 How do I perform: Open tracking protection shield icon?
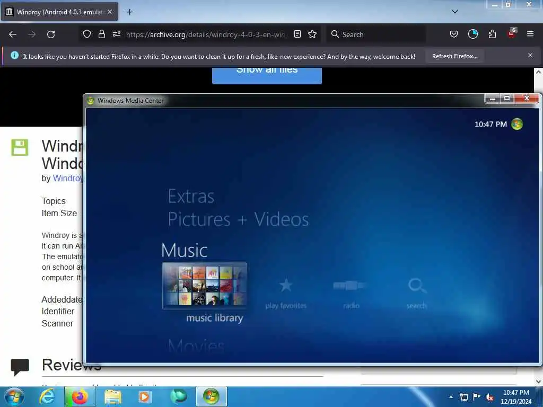[x=87, y=34]
